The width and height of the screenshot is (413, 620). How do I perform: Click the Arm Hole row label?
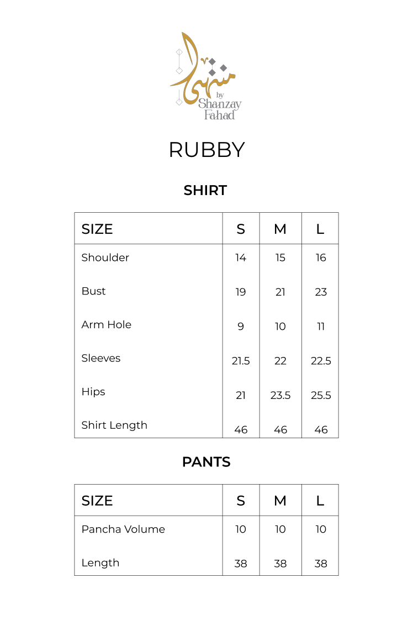[107, 325]
